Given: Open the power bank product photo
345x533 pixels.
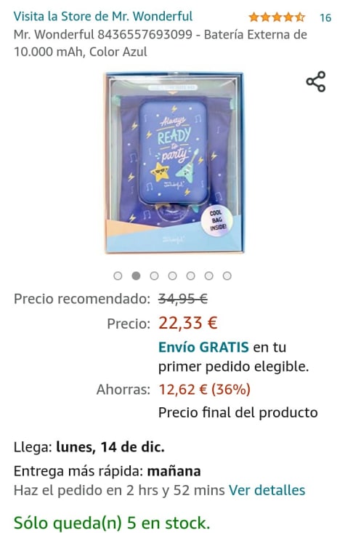Looking at the screenshot, I should click(x=174, y=162).
